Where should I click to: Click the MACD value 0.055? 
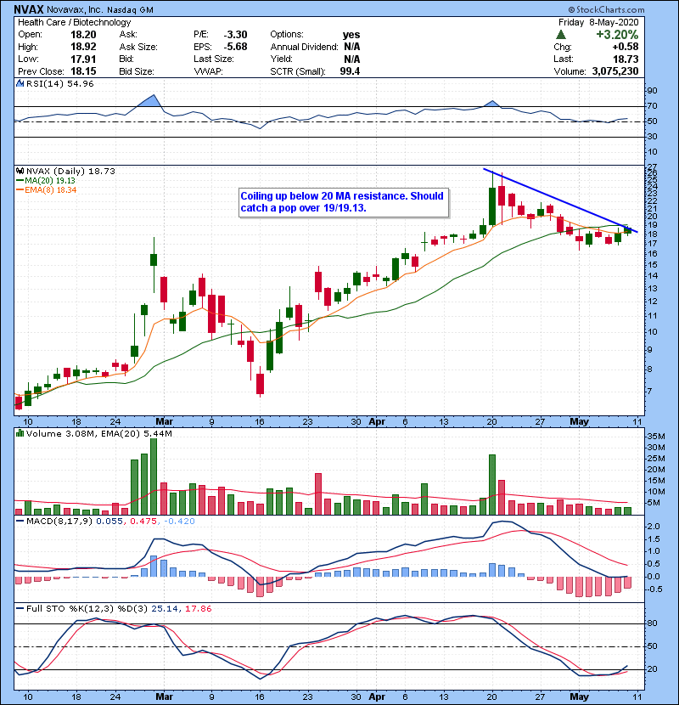(x=109, y=522)
